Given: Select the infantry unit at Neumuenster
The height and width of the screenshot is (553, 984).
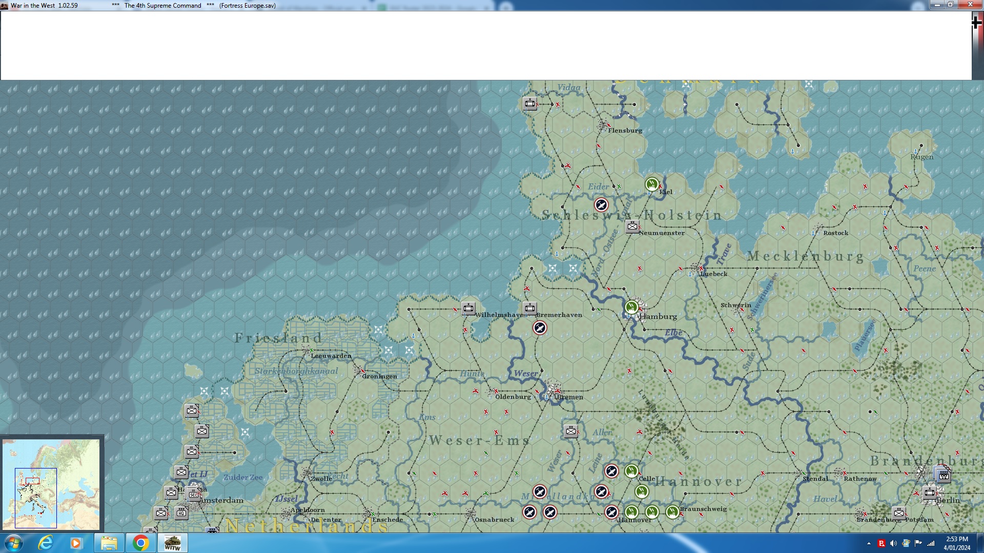Looking at the screenshot, I should (632, 226).
